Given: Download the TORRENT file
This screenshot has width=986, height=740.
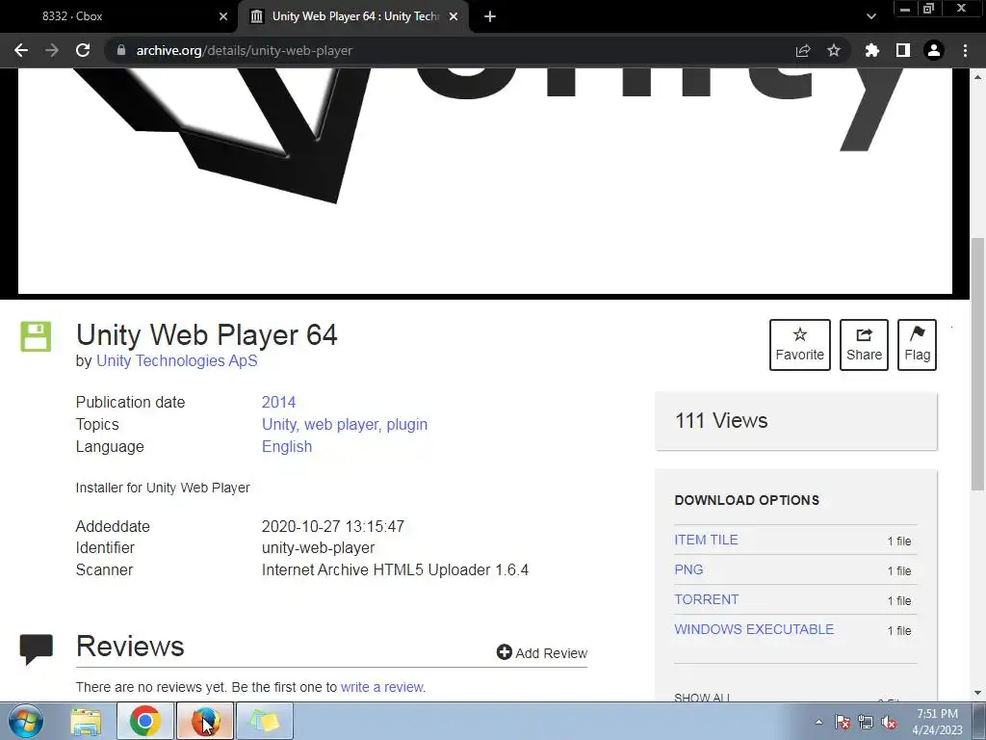Looking at the screenshot, I should (x=706, y=599).
